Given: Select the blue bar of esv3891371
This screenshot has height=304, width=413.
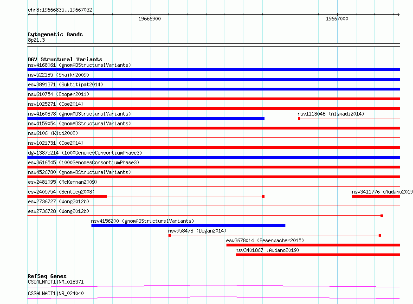Looking at the screenshot, I should [213, 89].
